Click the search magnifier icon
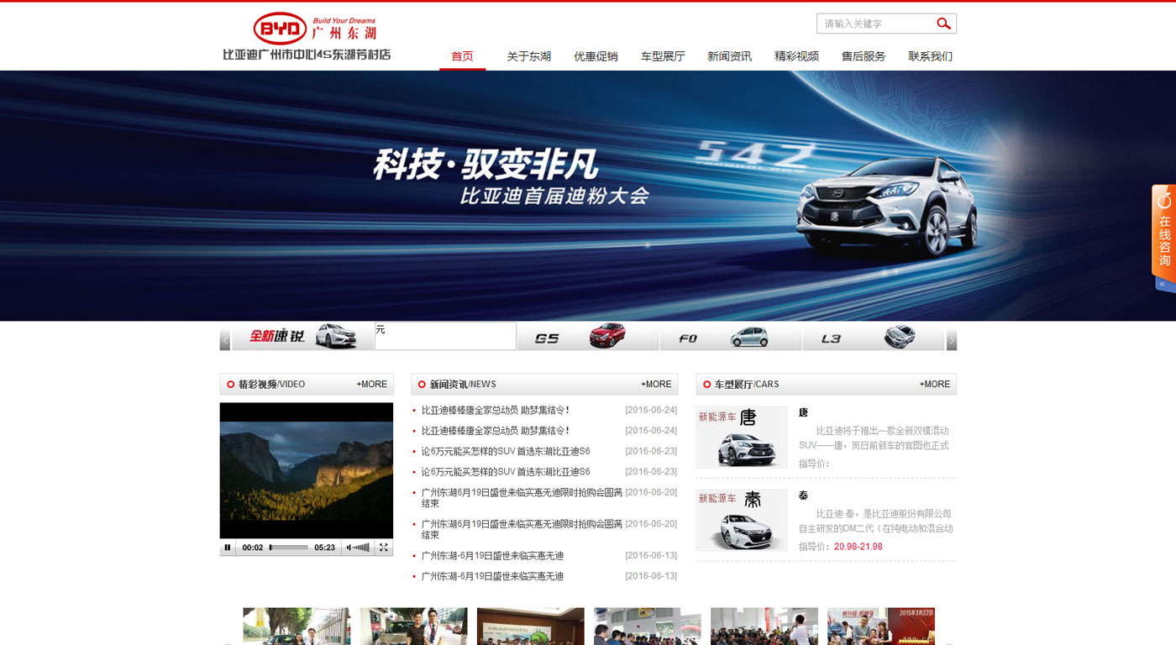Screen dimensions: 1176x645 coord(944,24)
